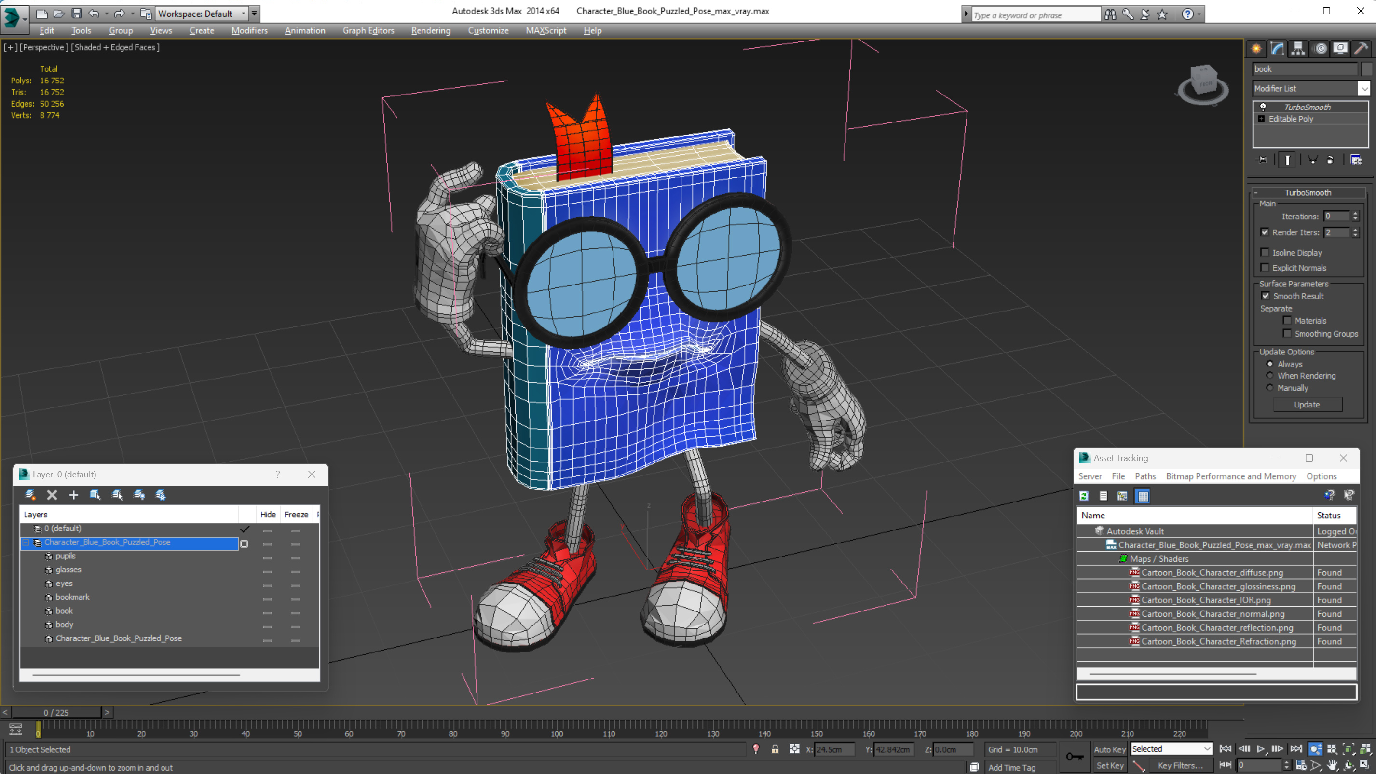Click the Undo arrow icon

coord(94,14)
